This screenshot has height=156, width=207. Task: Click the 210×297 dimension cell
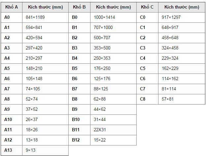(34, 58)
